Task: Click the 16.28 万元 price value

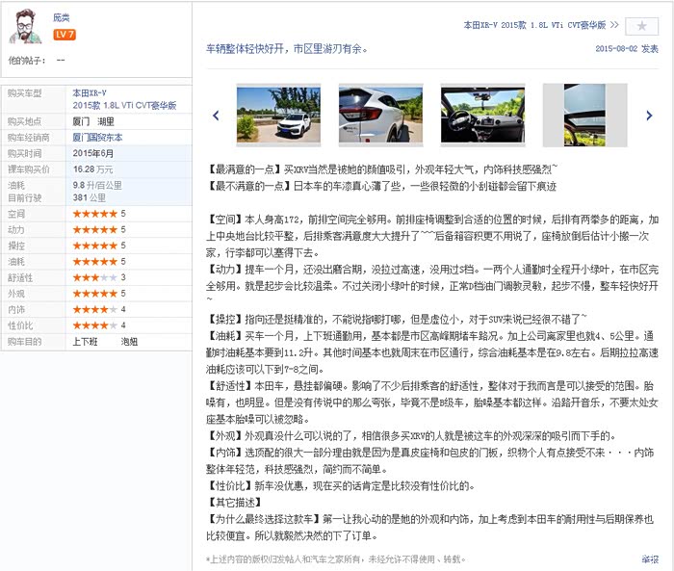Action: point(92,169)
